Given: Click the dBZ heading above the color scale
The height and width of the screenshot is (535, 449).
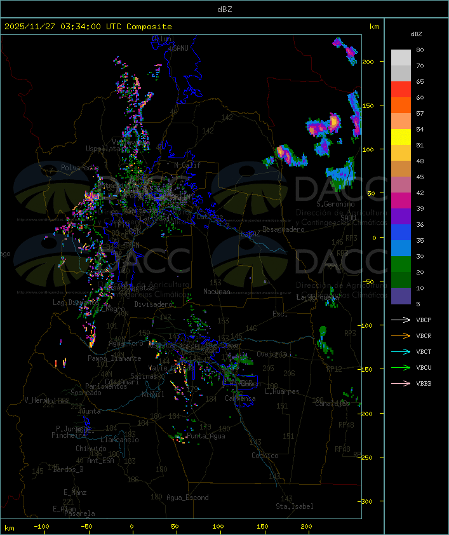Looking at the screenshot, I should pyautogui.click(x=416, y=34).
